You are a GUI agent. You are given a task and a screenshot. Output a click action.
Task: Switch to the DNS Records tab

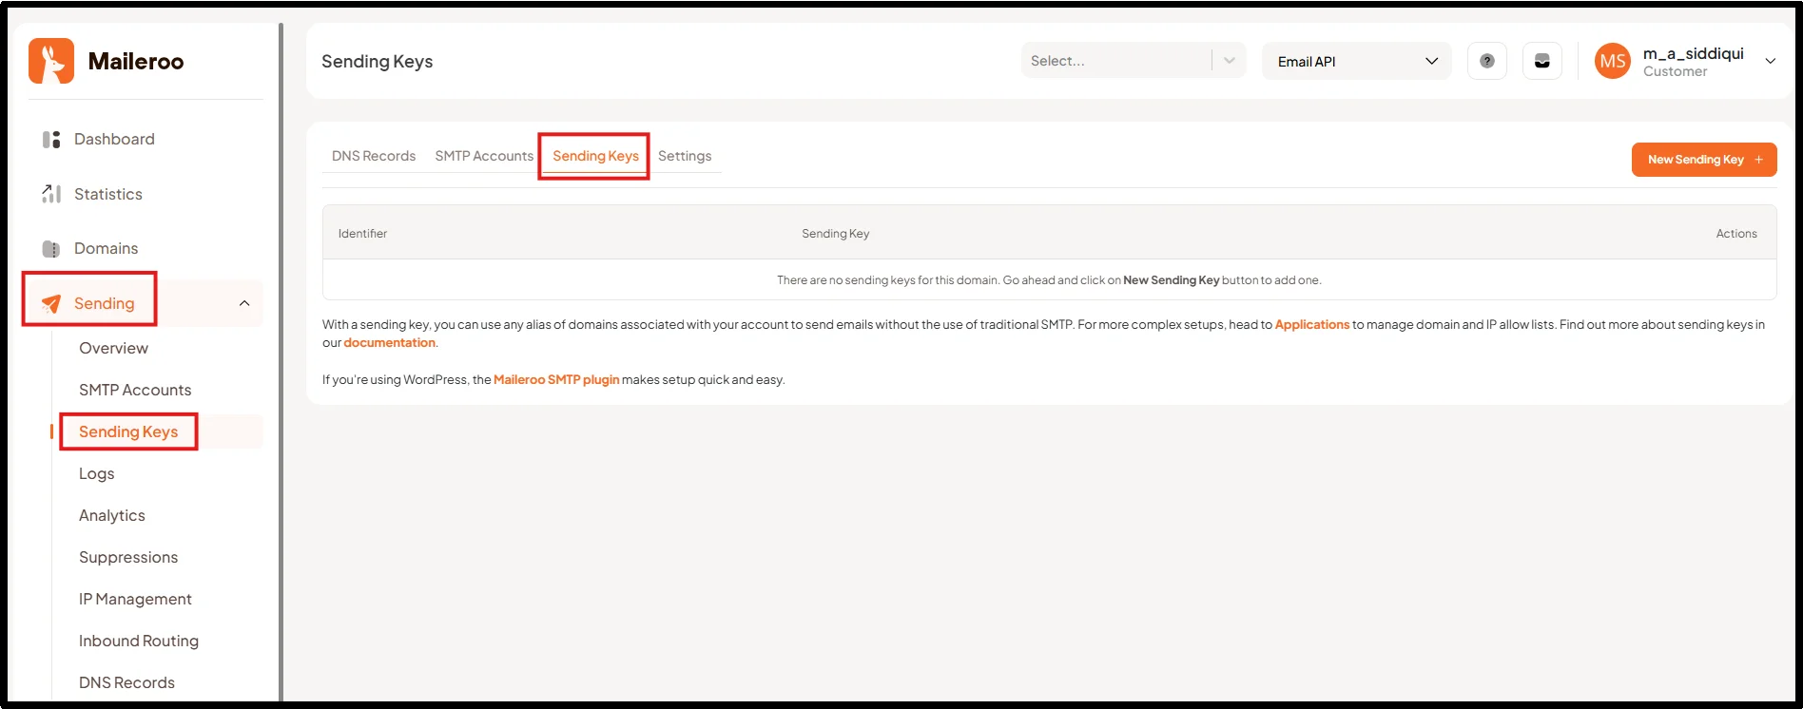coord(374,156)
